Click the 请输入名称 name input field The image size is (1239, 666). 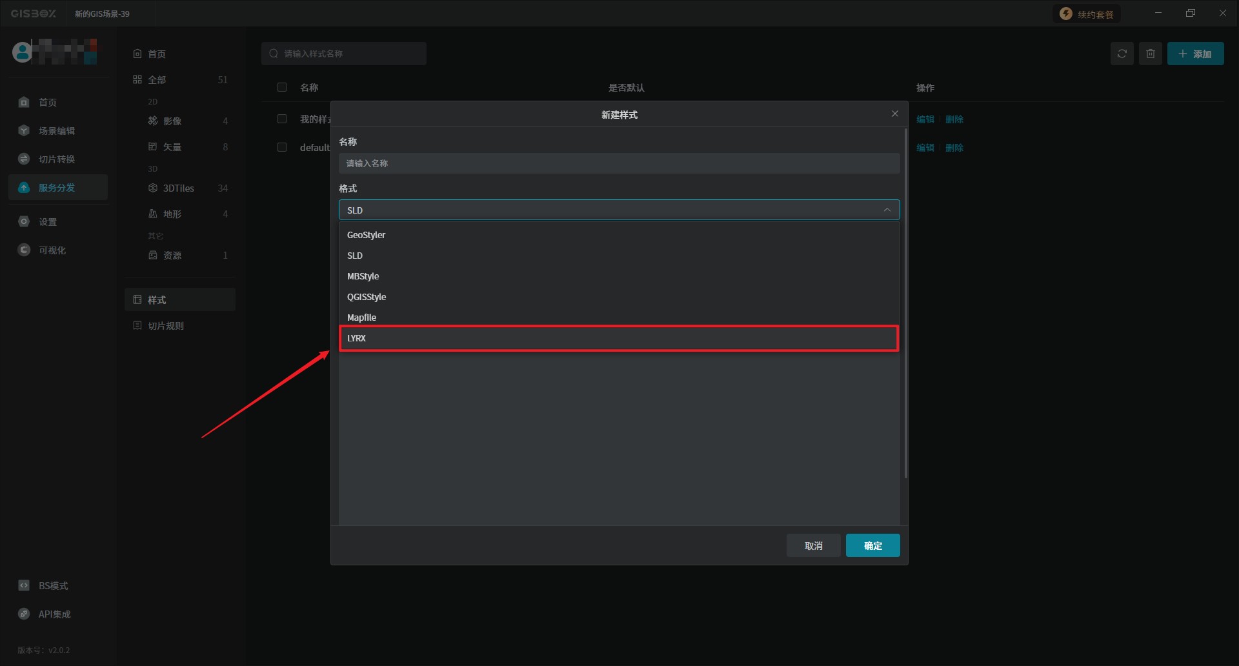618,163
